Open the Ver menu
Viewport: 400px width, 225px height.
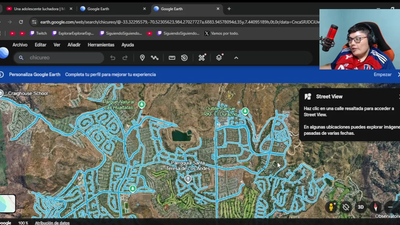[x=57, y=45]
